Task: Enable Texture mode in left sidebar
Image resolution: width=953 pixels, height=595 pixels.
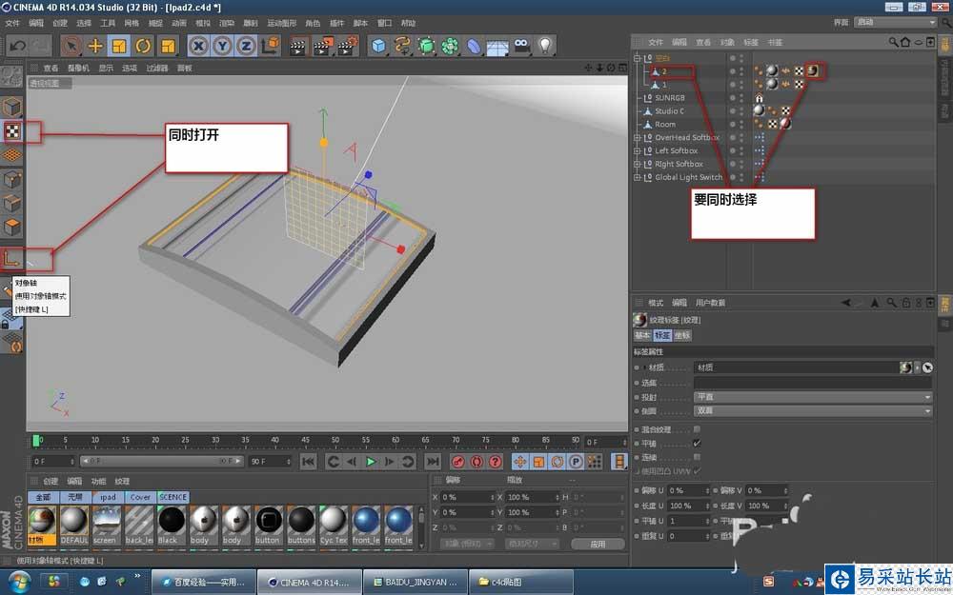Action: tap(12, 131)
